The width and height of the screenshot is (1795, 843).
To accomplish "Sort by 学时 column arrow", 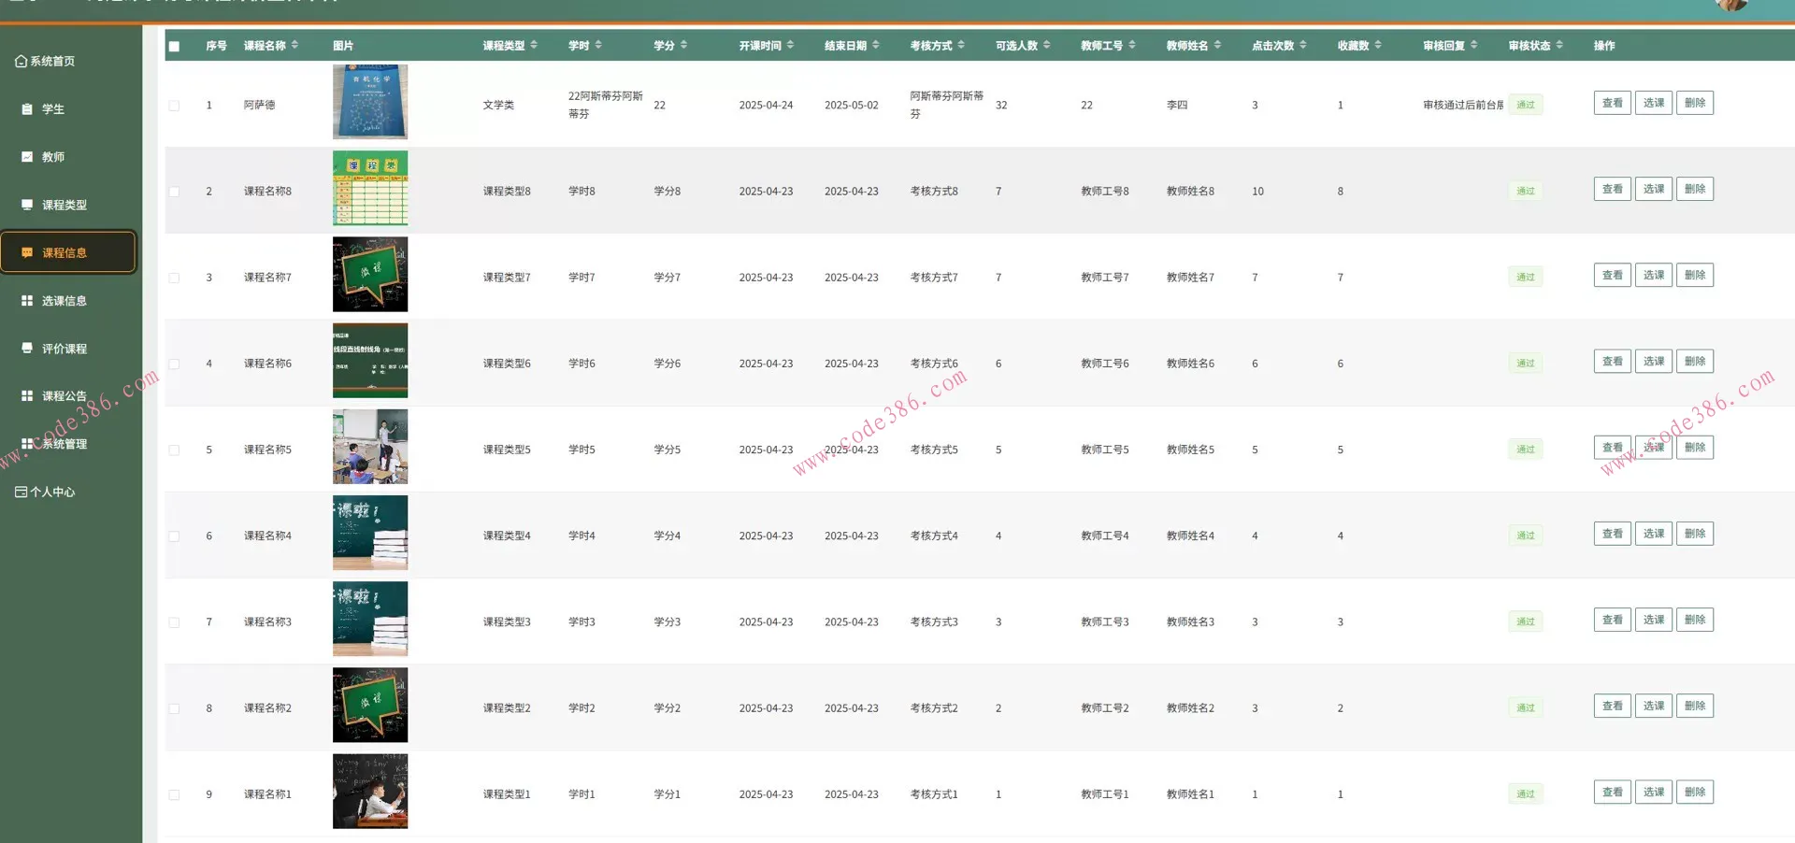I will pos(598,45).
